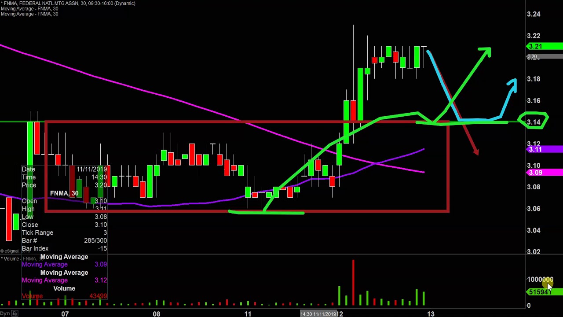Click the 3.24 price axis label
Viewport: 563px width, 317px height.
pyautogui.click(x=534, y=14)
